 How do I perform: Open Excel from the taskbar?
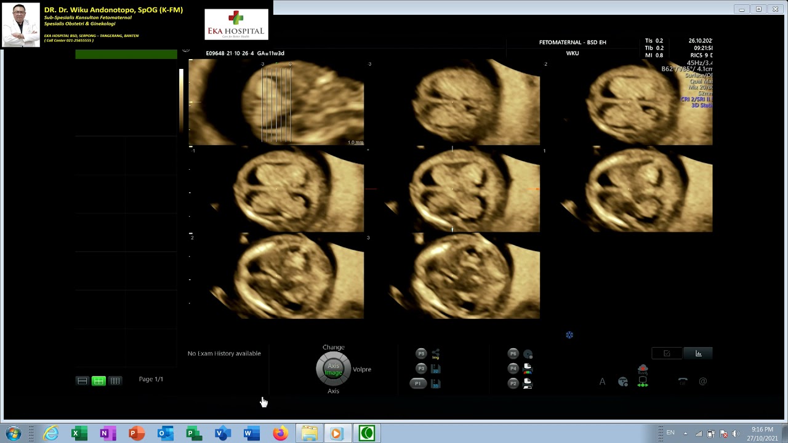(x=78, y=434)
